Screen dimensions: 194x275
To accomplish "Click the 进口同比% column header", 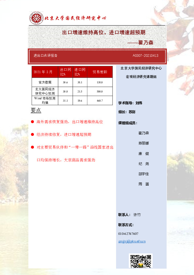I will [80, 72].
